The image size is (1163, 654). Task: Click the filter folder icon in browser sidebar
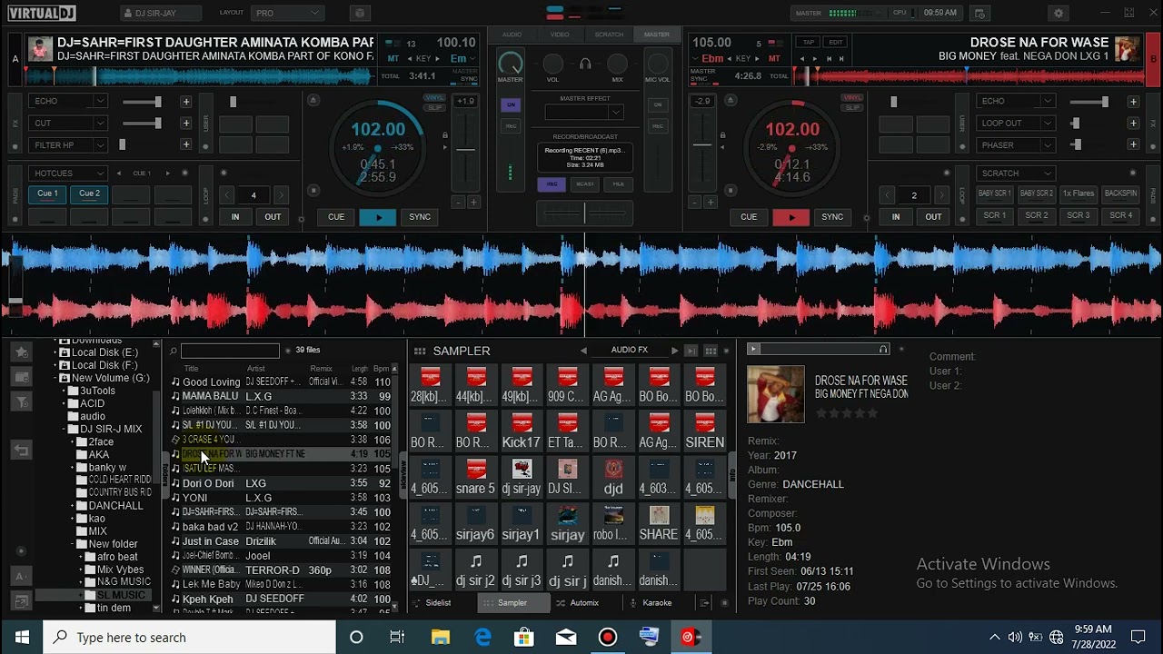point(21,401)
